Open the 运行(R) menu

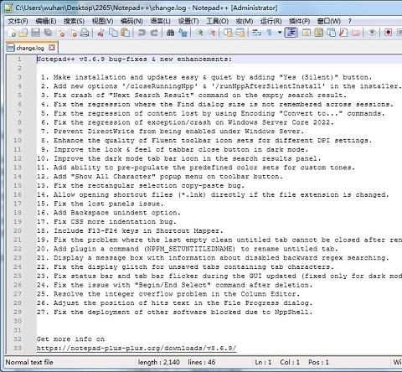point(271,21)
